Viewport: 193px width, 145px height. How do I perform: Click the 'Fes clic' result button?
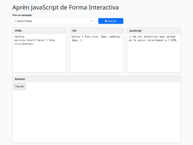point(20,87)
